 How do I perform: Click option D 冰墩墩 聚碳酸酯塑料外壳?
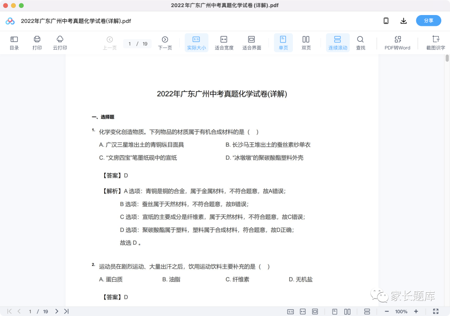click(x=264, y=157)
